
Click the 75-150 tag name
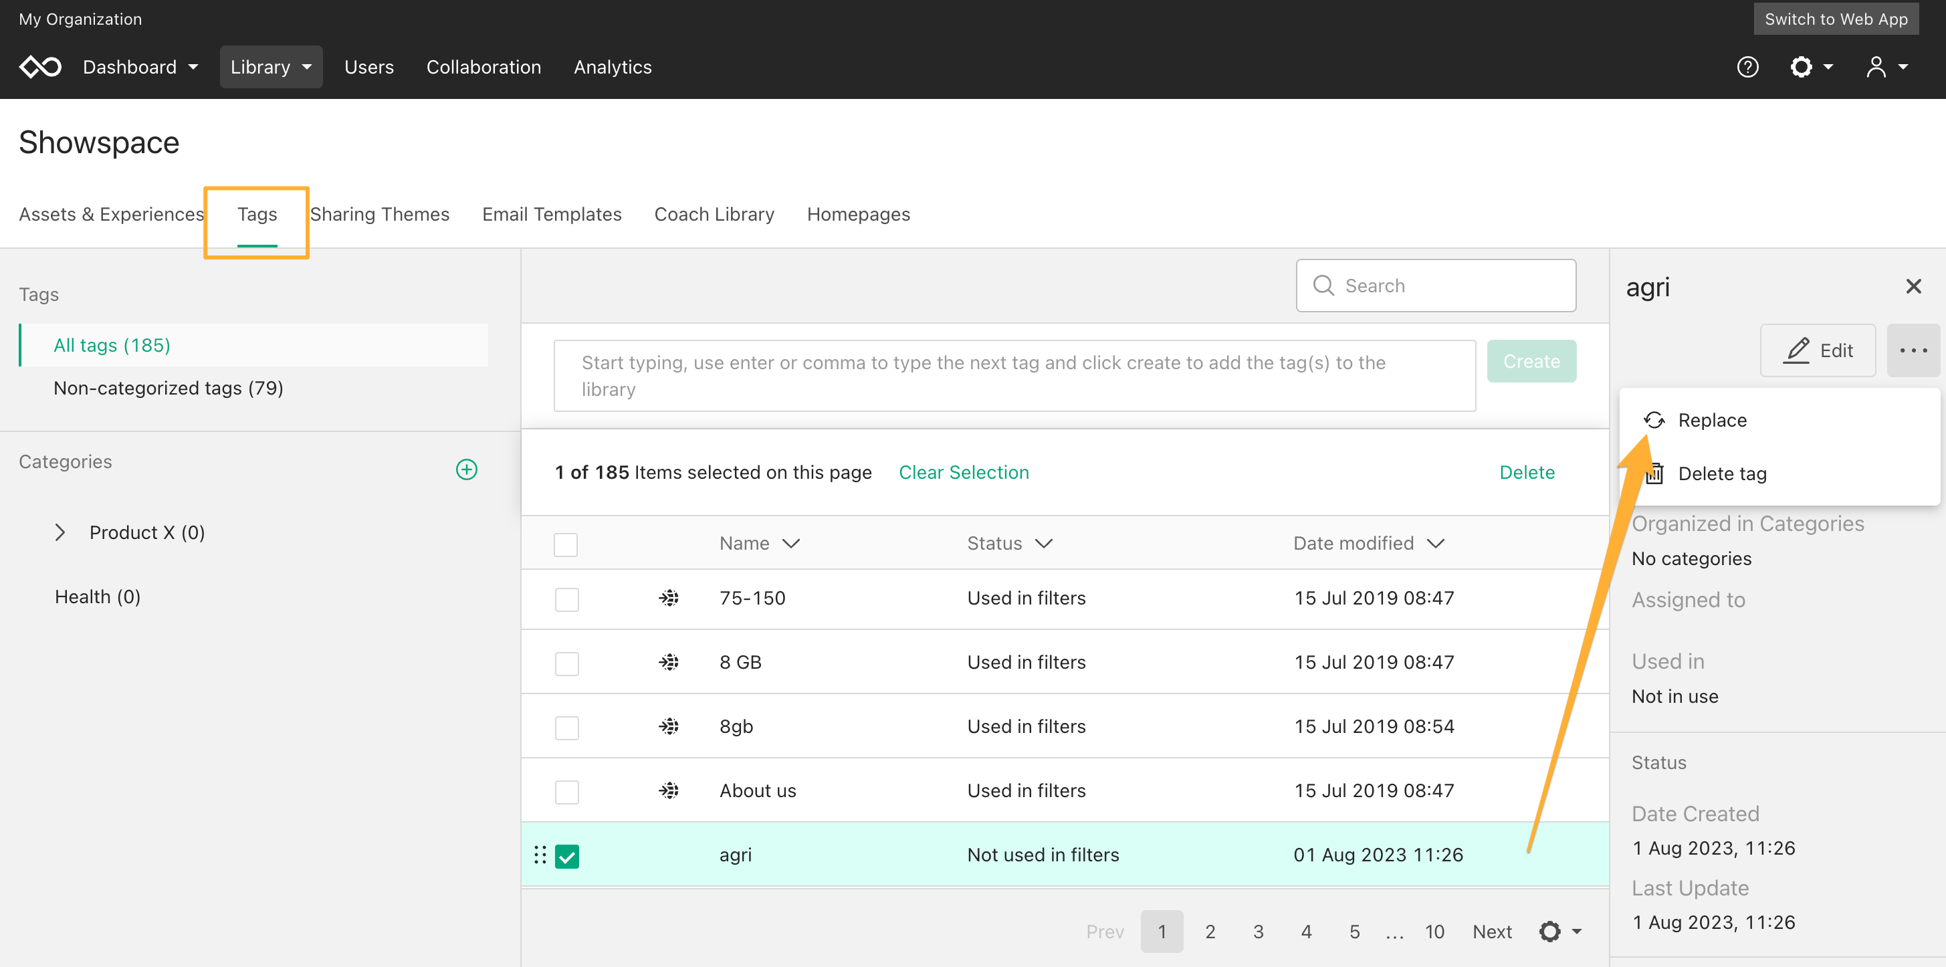pyautogui.click(x=752, y=599)
